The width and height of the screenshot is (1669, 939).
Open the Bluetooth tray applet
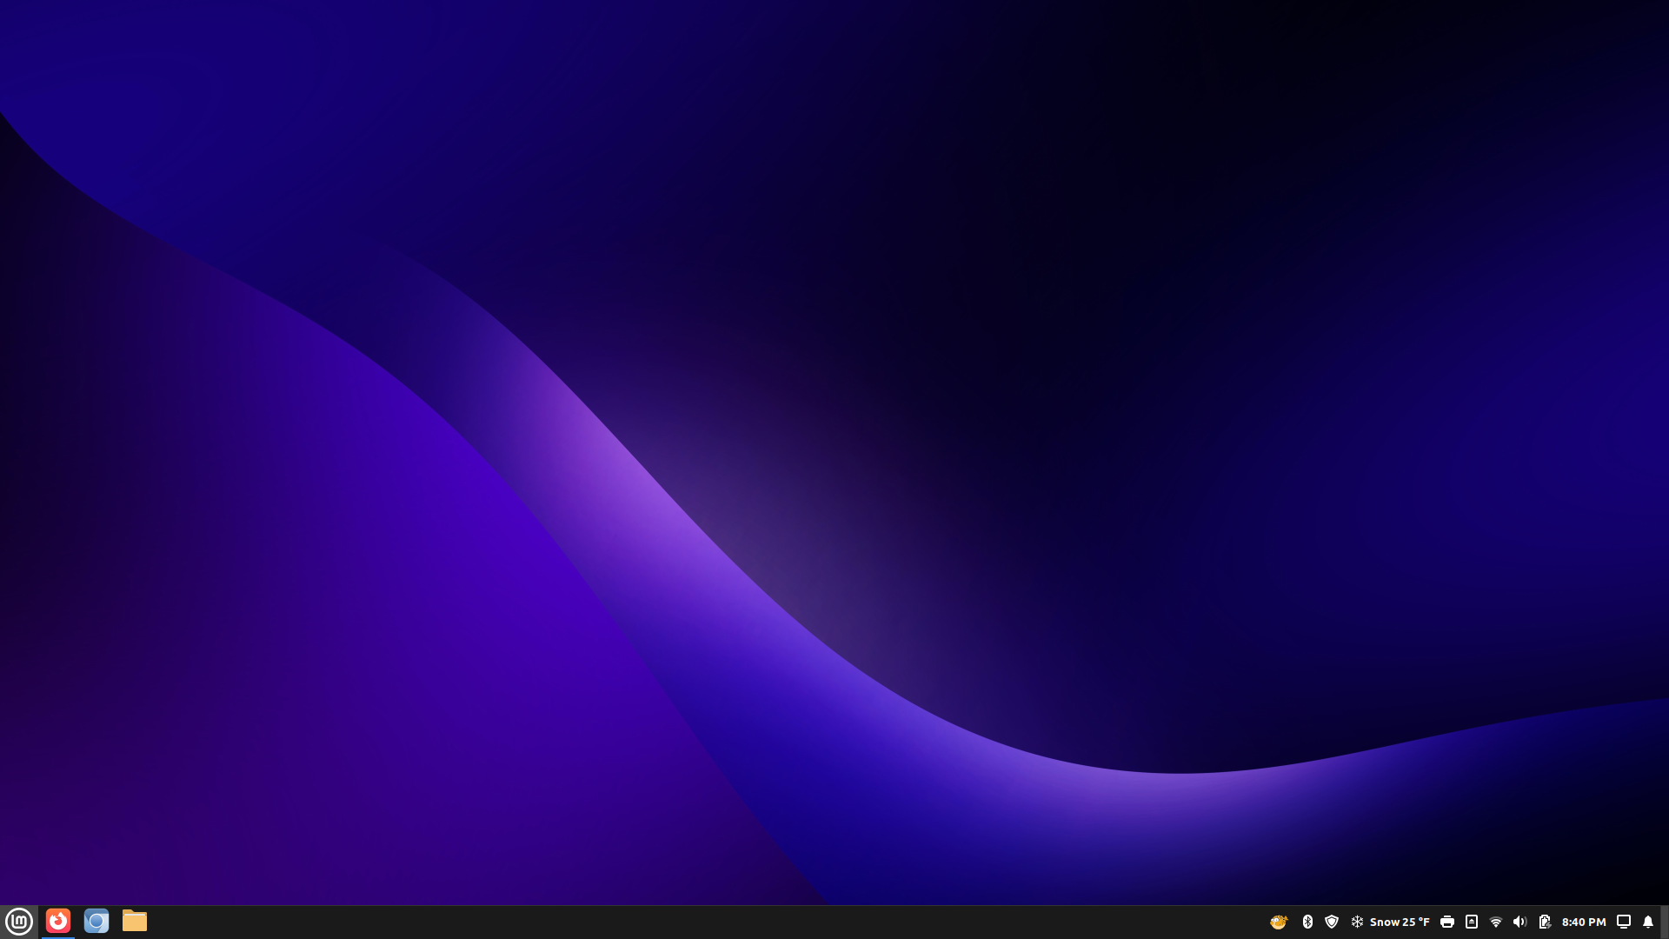1307,922
